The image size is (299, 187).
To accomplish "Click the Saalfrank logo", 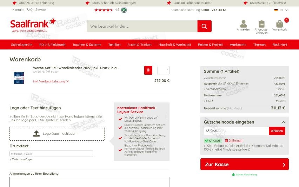I will click(33, 25).
